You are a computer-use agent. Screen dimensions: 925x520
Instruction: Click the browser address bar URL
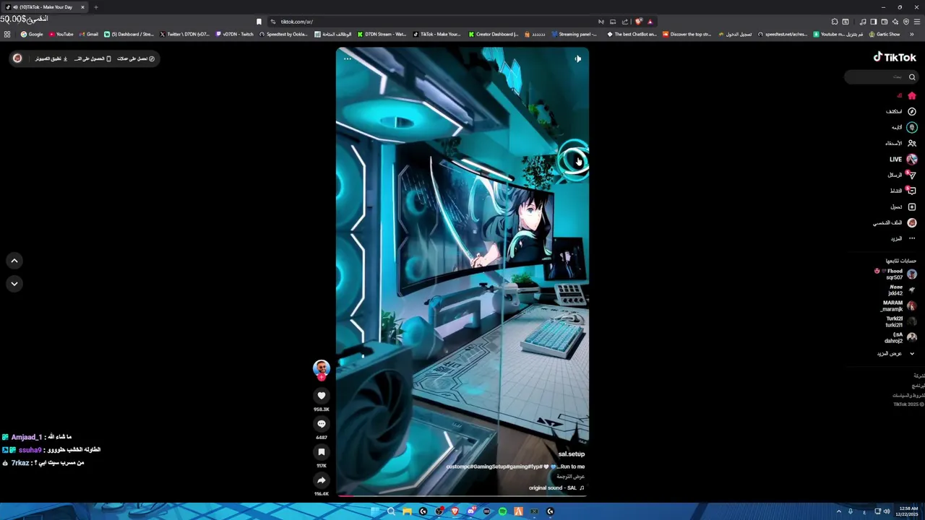click(296, 22)
